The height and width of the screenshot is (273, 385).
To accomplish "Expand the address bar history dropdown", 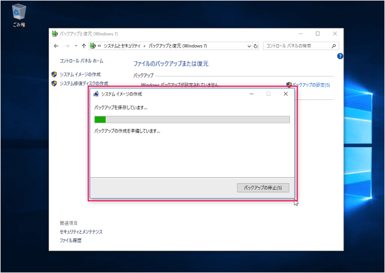I will pyautogui.click(x=248, y=46).
